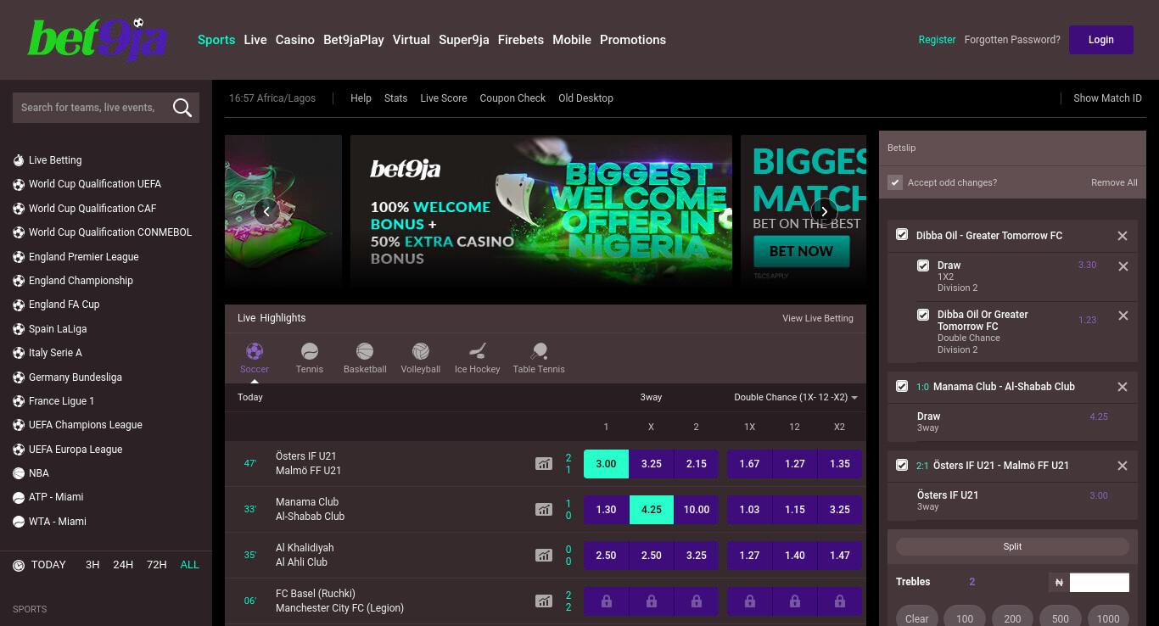Select odds 10.00 for Al-Shabab Club win

(x=697, y=510)
